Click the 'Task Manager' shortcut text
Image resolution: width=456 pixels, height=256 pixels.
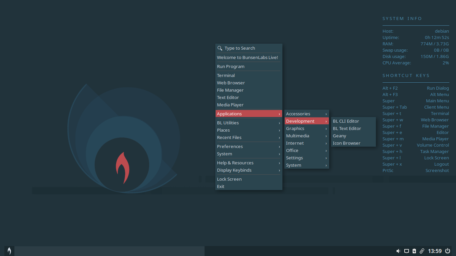coord(434,151)
